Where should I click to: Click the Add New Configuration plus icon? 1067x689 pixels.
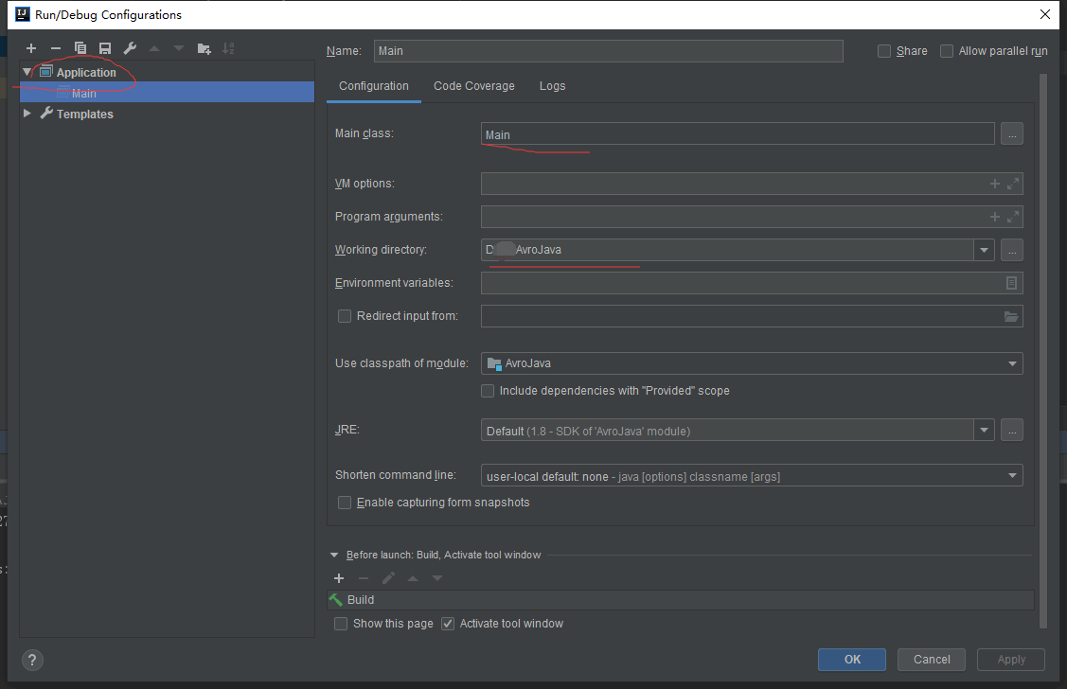tap(31, 48)
